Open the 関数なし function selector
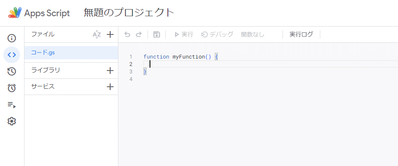The height and width of the screenshot is (166, 398). coord(253,34)
